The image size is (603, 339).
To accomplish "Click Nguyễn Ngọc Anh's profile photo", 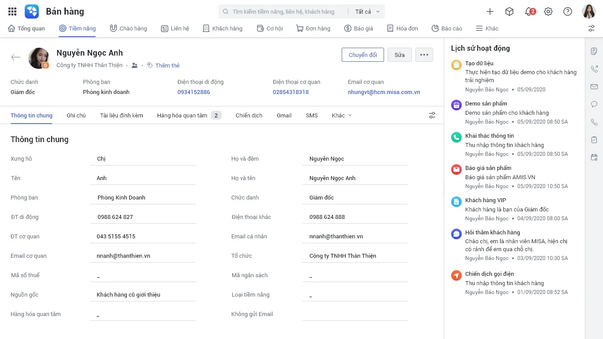I will click(39, 58).
